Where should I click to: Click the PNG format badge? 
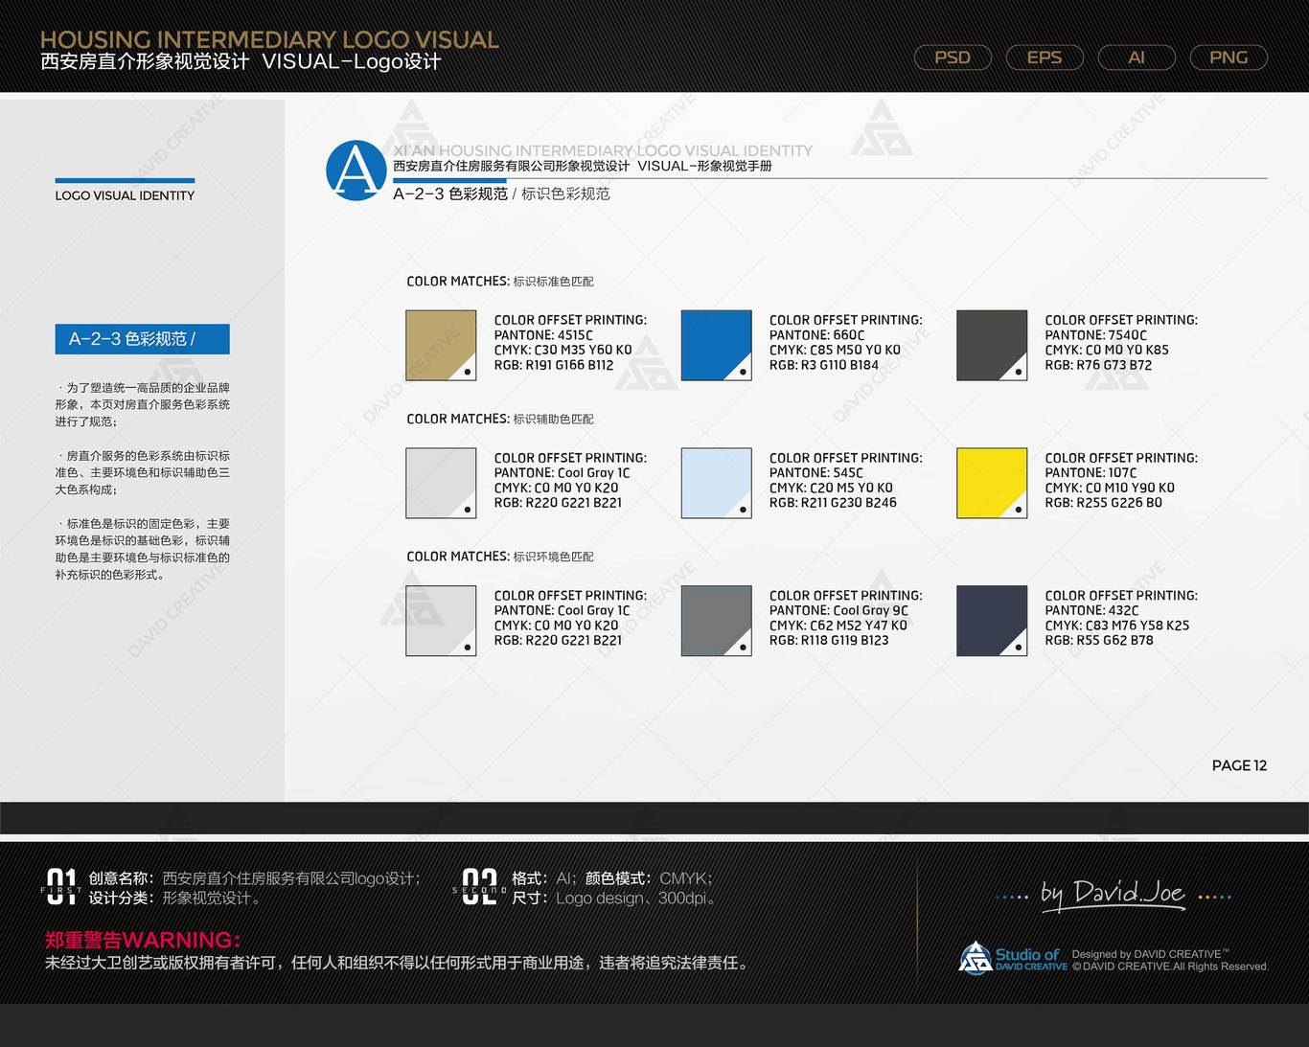(x=1229, y=57)
